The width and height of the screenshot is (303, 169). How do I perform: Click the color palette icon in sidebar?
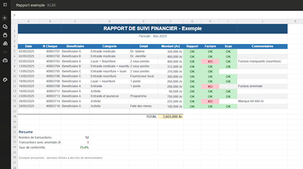coord(5,80)
